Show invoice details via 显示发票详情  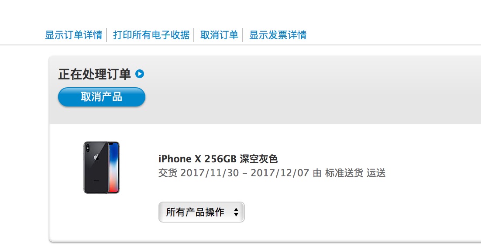tap(278, 35)
